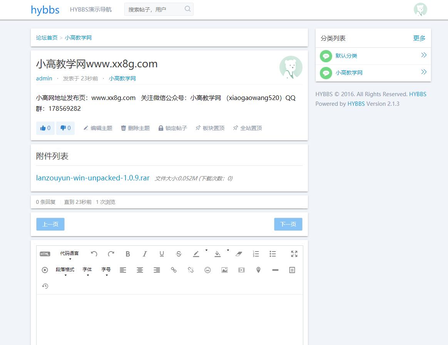This screenshot has height=345, width=448.
Task: Go to previous page 上一页
Action: tap(50, 224)
